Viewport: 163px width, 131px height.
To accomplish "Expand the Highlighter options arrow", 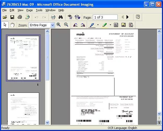I will (110, 25).
